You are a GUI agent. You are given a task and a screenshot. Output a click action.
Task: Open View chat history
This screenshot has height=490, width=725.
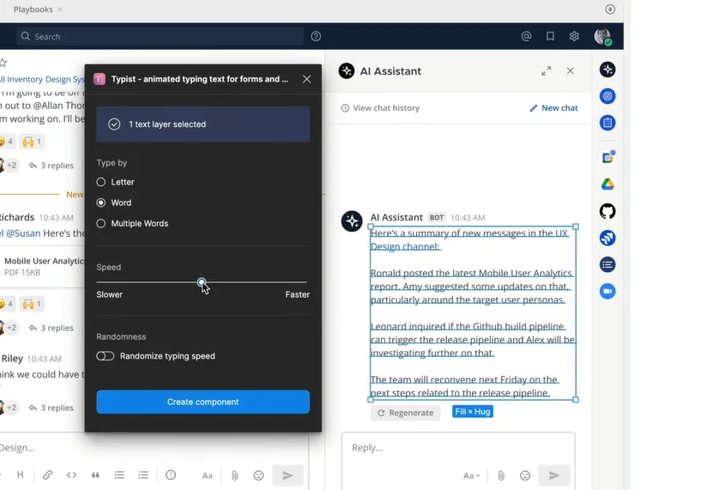380,108
